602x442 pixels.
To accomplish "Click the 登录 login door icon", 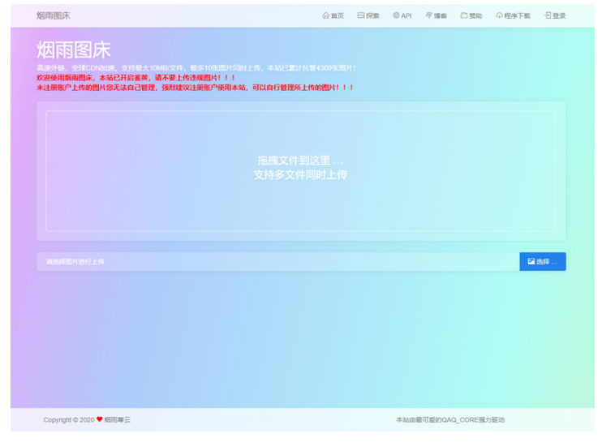I will click(x=548, y=15).
